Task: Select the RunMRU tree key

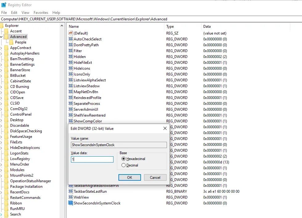Action: [17, 209]
